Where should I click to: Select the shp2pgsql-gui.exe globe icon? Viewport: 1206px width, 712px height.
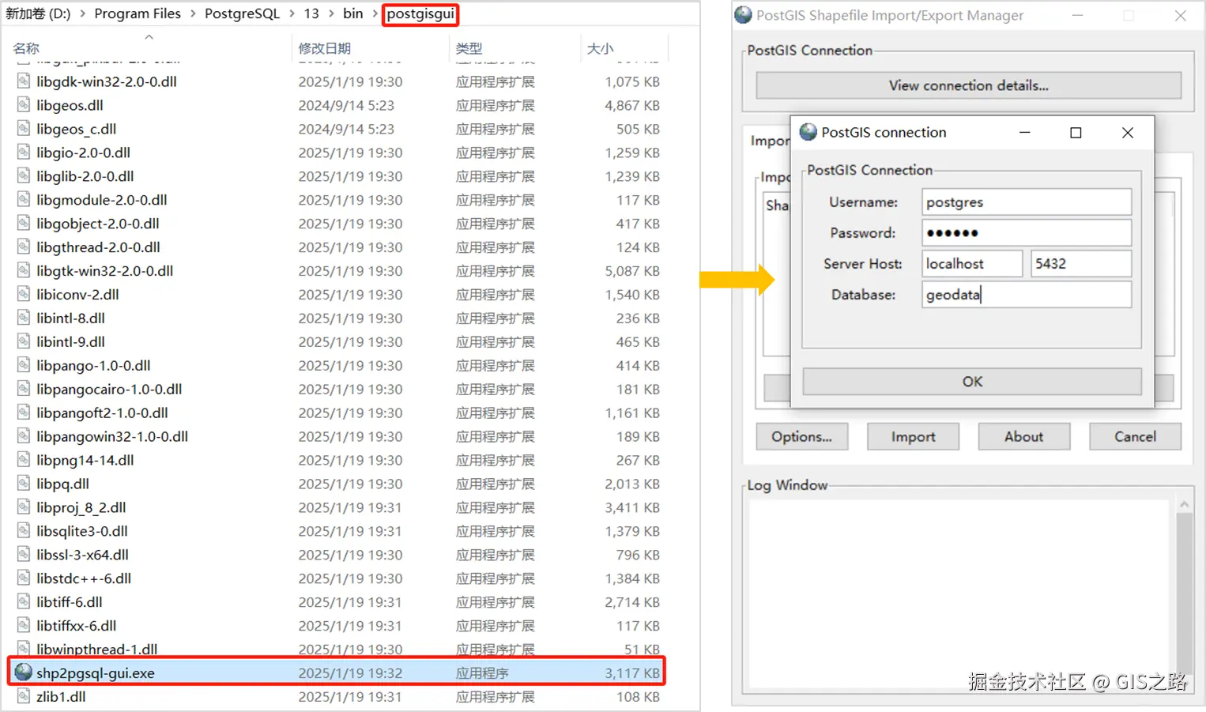tap(24, 672)
